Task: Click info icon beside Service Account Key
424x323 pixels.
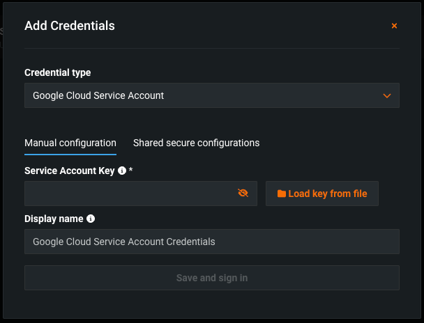Action: point(122,170)
